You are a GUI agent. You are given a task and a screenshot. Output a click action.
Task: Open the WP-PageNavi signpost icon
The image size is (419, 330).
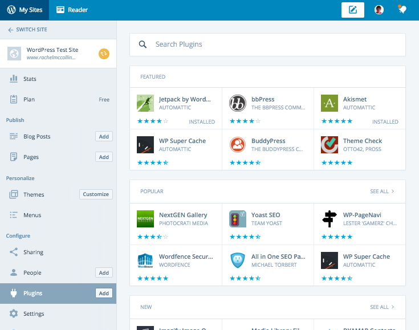(x=329, y=219)
